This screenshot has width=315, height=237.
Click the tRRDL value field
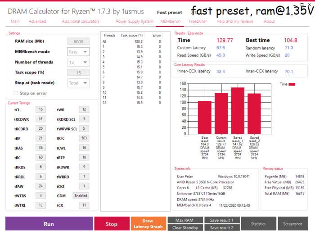coord(41,177)
